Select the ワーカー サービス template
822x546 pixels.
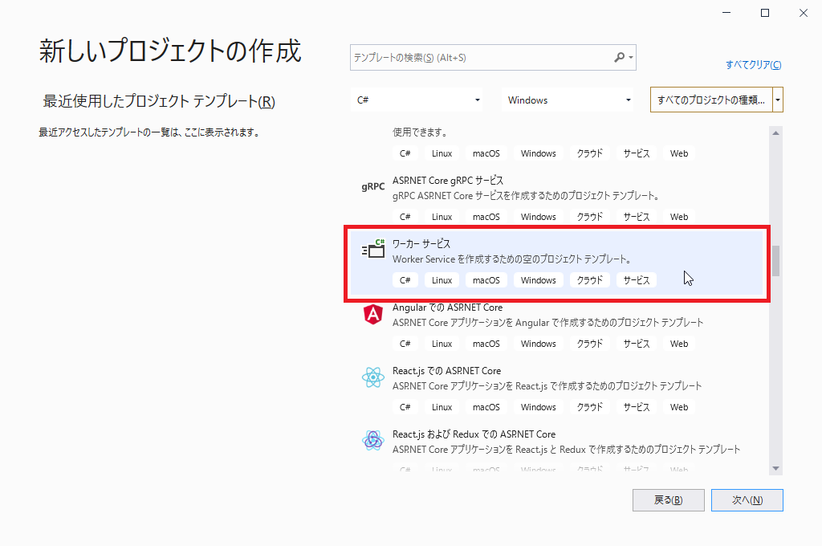[x=556, y=264]
